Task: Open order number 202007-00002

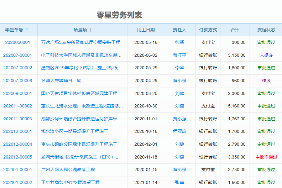Action: (18, 68)
